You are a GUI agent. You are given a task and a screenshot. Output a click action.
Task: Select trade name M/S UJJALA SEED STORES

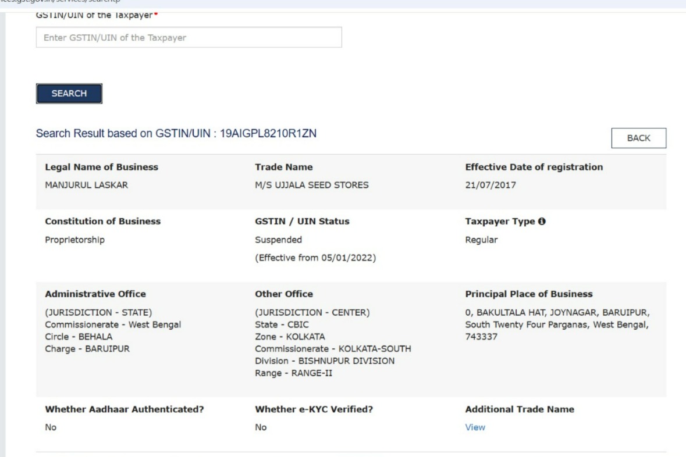[x=312, y=185]
